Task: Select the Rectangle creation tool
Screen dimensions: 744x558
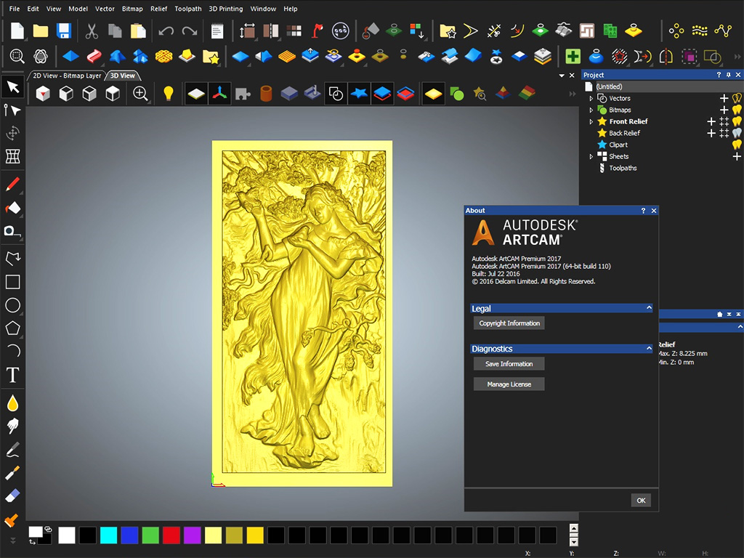Action: [x=12, y=282]
